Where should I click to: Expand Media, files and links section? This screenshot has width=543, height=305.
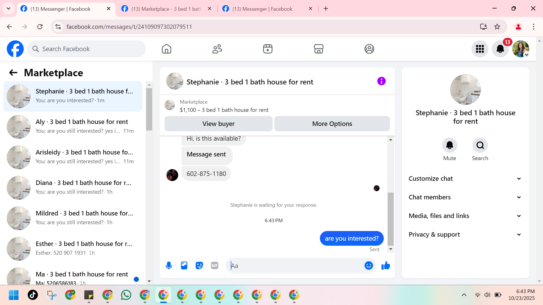coord(465,216)
